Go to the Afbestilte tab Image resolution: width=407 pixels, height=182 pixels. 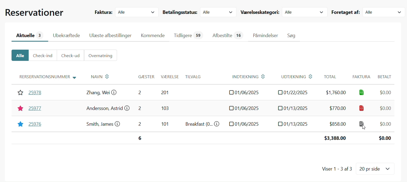pyautogui.click(x=222, y=35)
